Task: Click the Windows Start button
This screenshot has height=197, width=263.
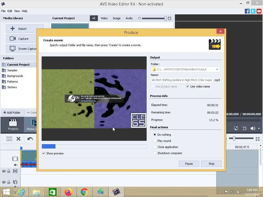Action: click(6, 192)
